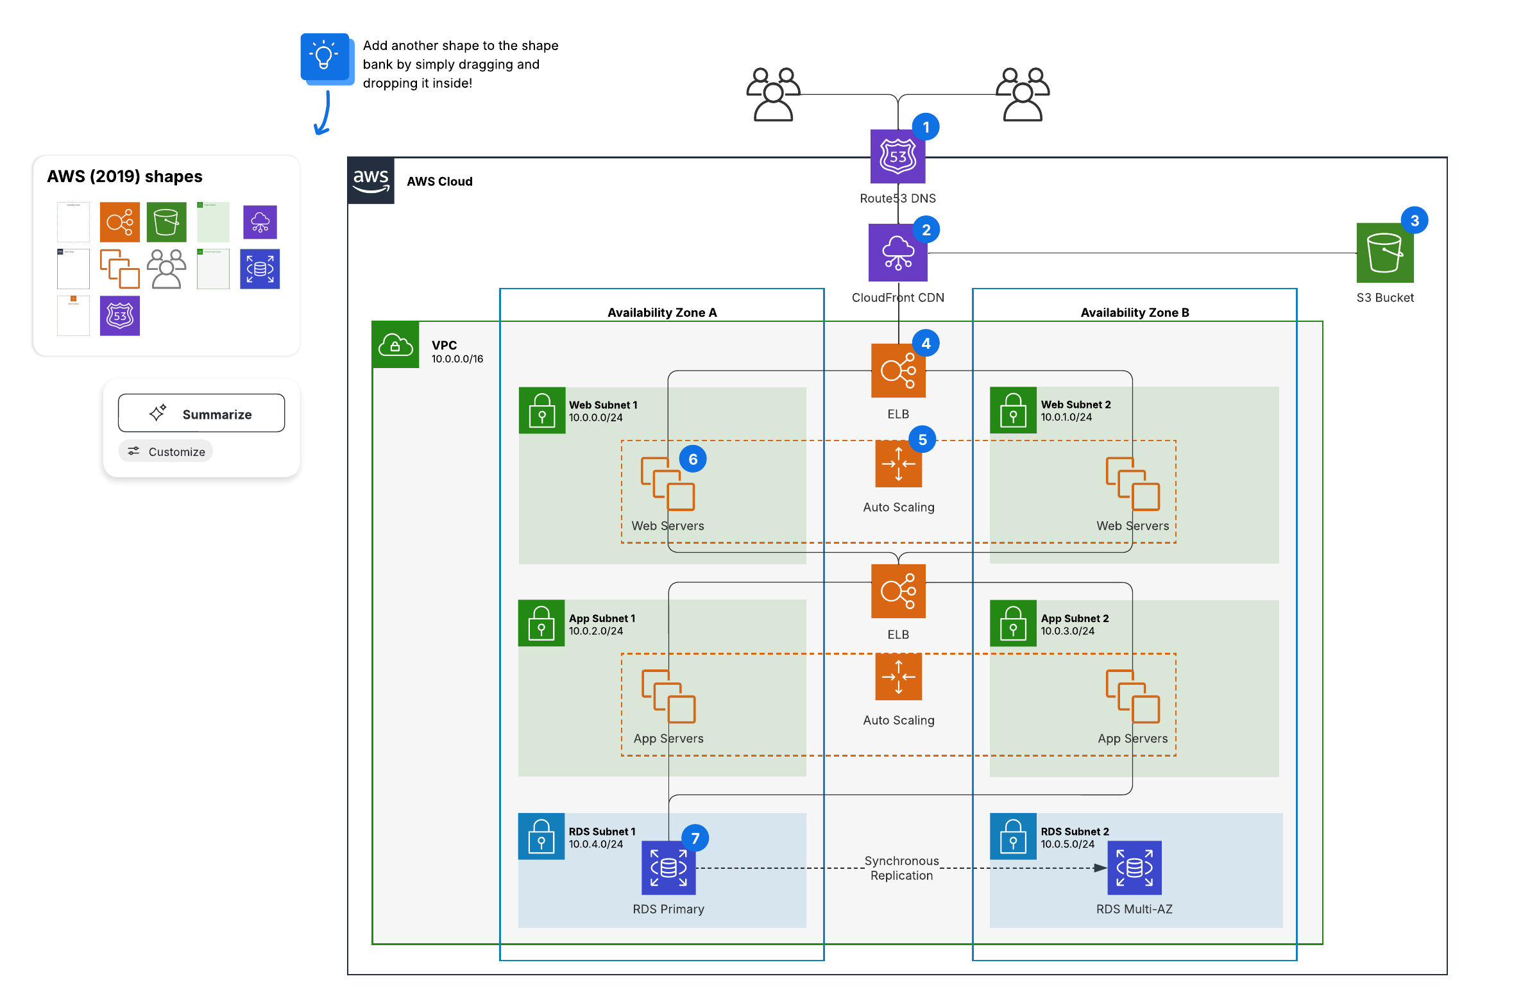This screenshot has height=1008, width=1539.
Task: Click the Summarize button
Action: 201,414
